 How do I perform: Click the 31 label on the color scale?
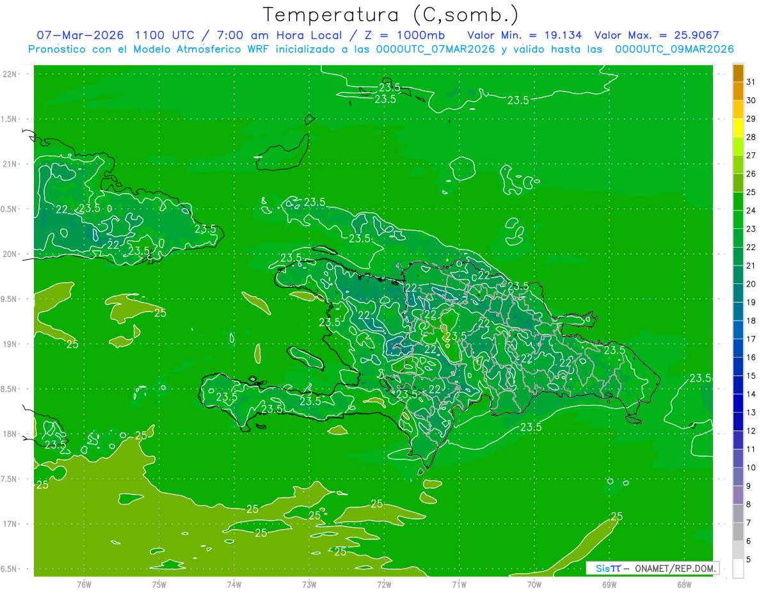[x=751, y=81]
